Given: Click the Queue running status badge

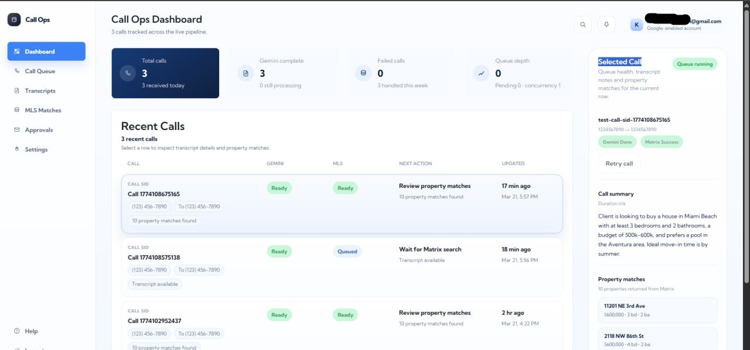Looking at the screenshot, I should tap(694, 64).
